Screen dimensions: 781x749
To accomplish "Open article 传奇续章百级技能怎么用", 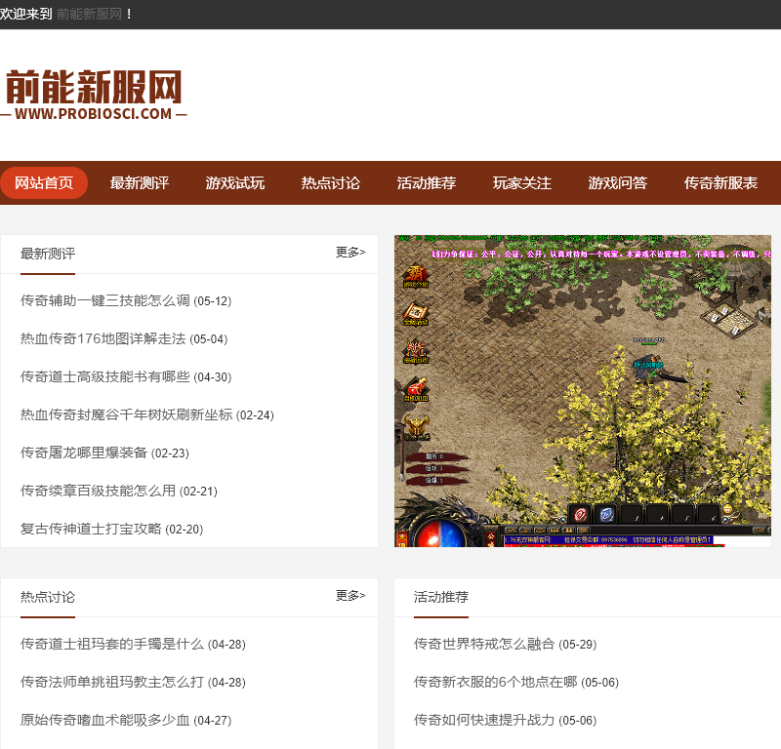I will (99, 491).
